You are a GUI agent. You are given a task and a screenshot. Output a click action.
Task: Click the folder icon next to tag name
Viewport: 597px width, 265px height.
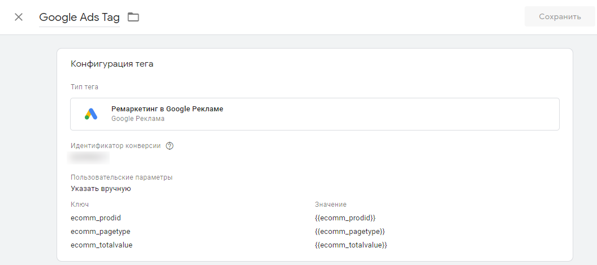click(x=133, y=17)
